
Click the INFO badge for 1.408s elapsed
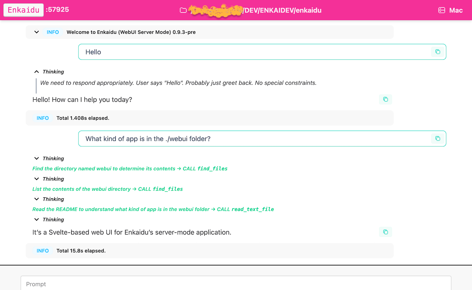[43, 118]
